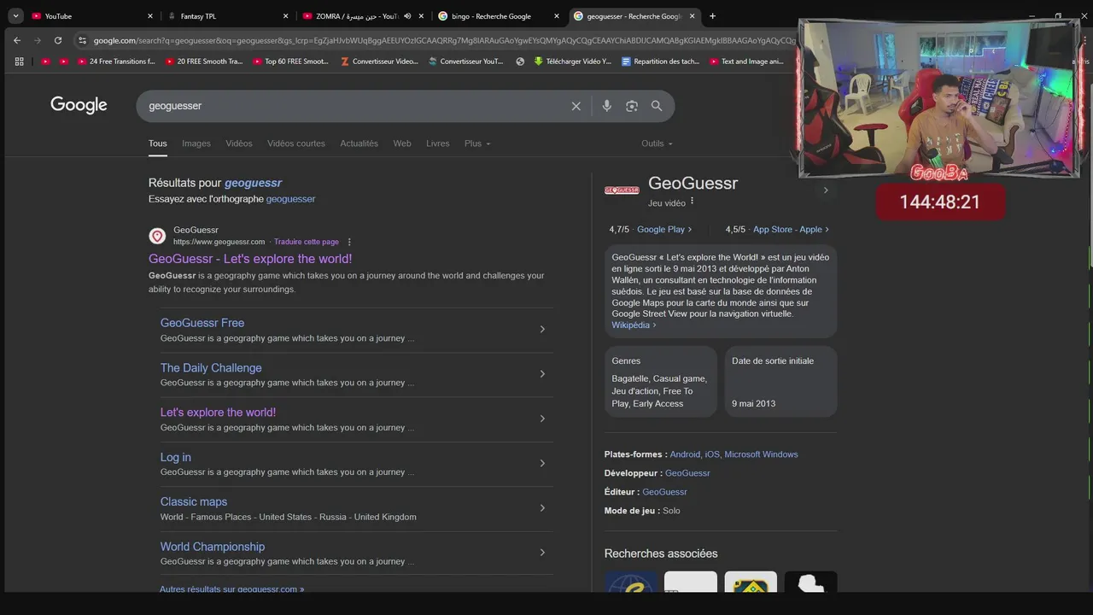This screenshot has width=1093, height=615.
Task: Mute the ZOMRA tab audio icon
Action: point(407,15)
